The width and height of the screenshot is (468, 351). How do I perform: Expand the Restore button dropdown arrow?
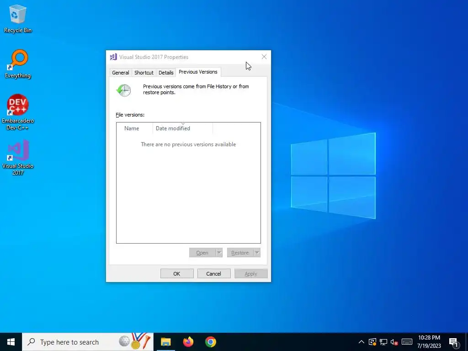point(257,253)
